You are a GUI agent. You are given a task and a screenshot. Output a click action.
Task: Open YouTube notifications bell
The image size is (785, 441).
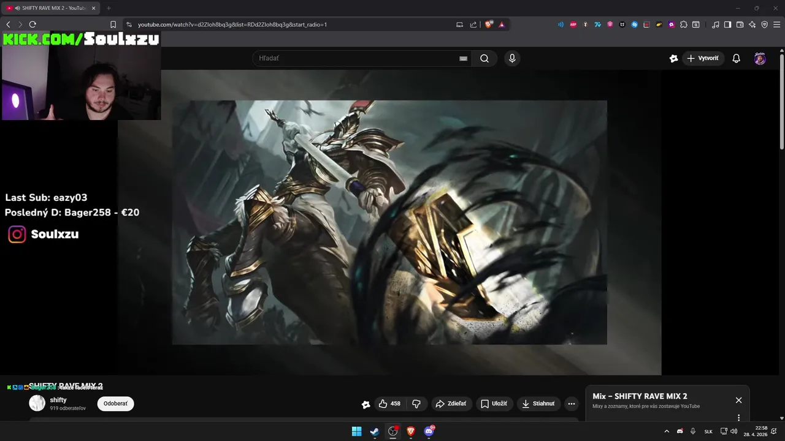point(737,58)
